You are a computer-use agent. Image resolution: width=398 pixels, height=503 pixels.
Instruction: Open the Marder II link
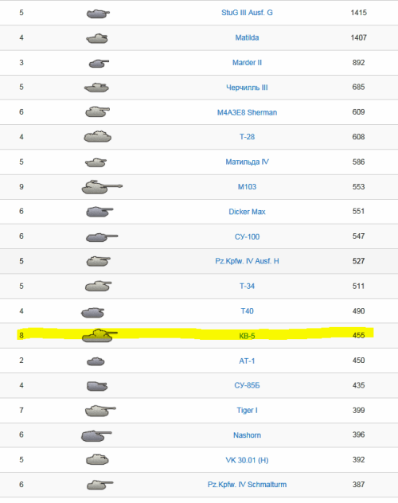click(x=247, y=63)
